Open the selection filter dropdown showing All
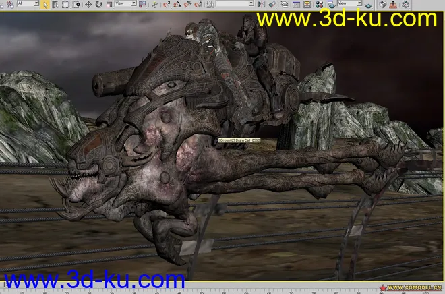The image size is (445, 294). [x=28, y=3]
